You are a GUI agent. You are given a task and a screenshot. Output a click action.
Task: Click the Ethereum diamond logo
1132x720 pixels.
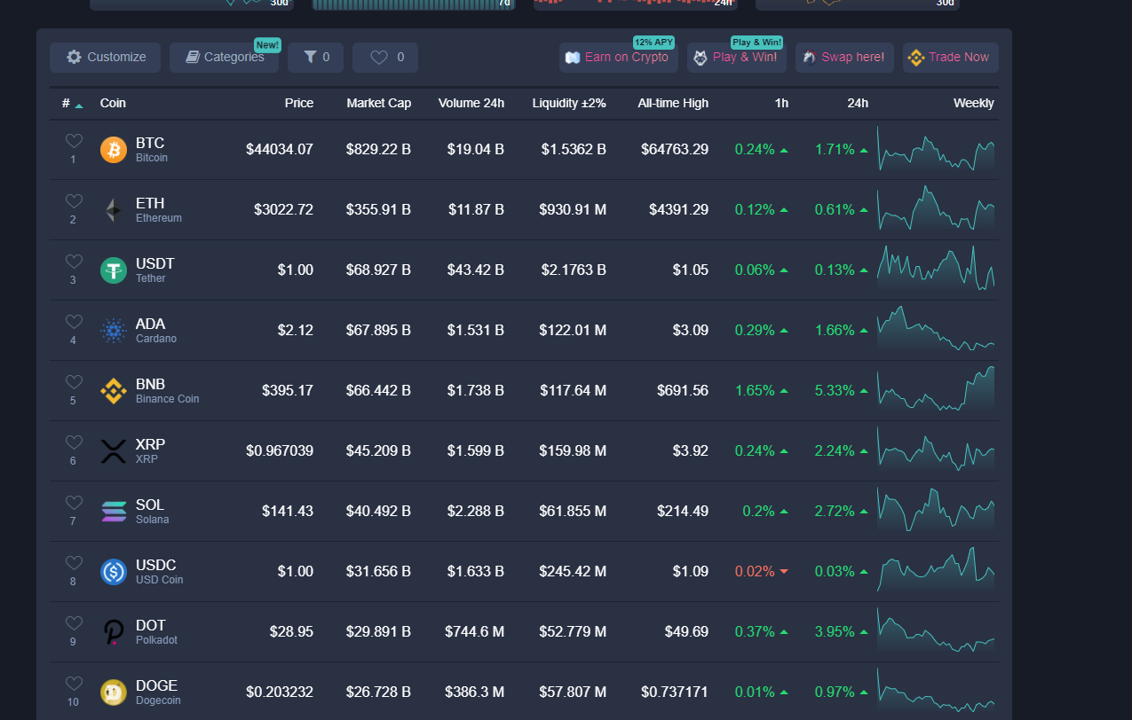(x=114, y=210)
